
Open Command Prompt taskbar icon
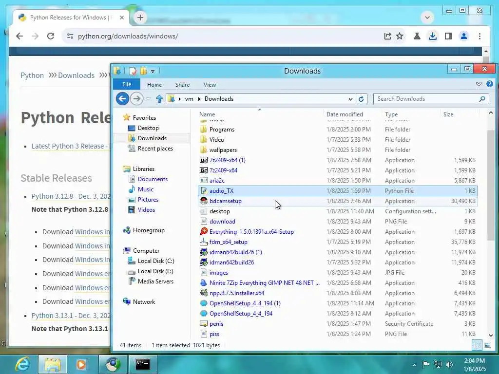coord(142,364)
